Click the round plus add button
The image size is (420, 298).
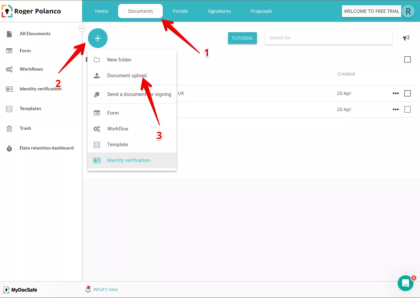(x=97, y=38)
